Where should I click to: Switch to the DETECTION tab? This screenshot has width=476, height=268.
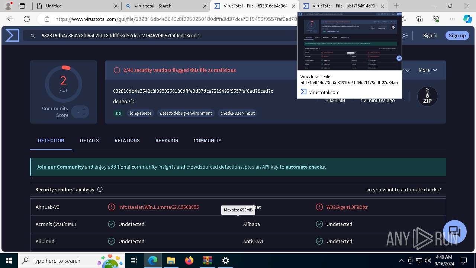pos(51,141)
